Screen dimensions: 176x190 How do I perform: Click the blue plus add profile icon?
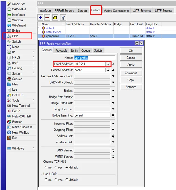point(41,18)
